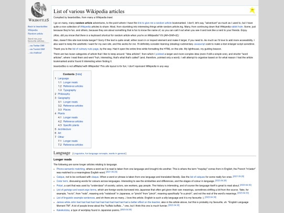Jump to section 5 Architecture
284x213 pixels.
(64, 129)
